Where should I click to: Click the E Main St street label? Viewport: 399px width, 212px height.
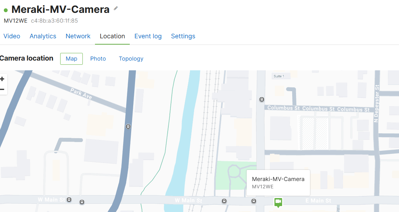[318, 201]
